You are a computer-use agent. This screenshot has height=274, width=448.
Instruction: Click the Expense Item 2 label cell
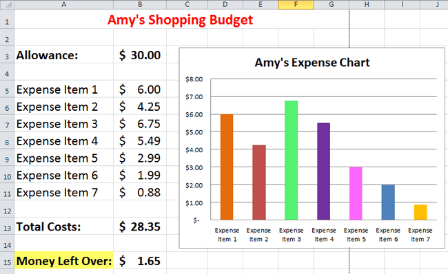63,107
